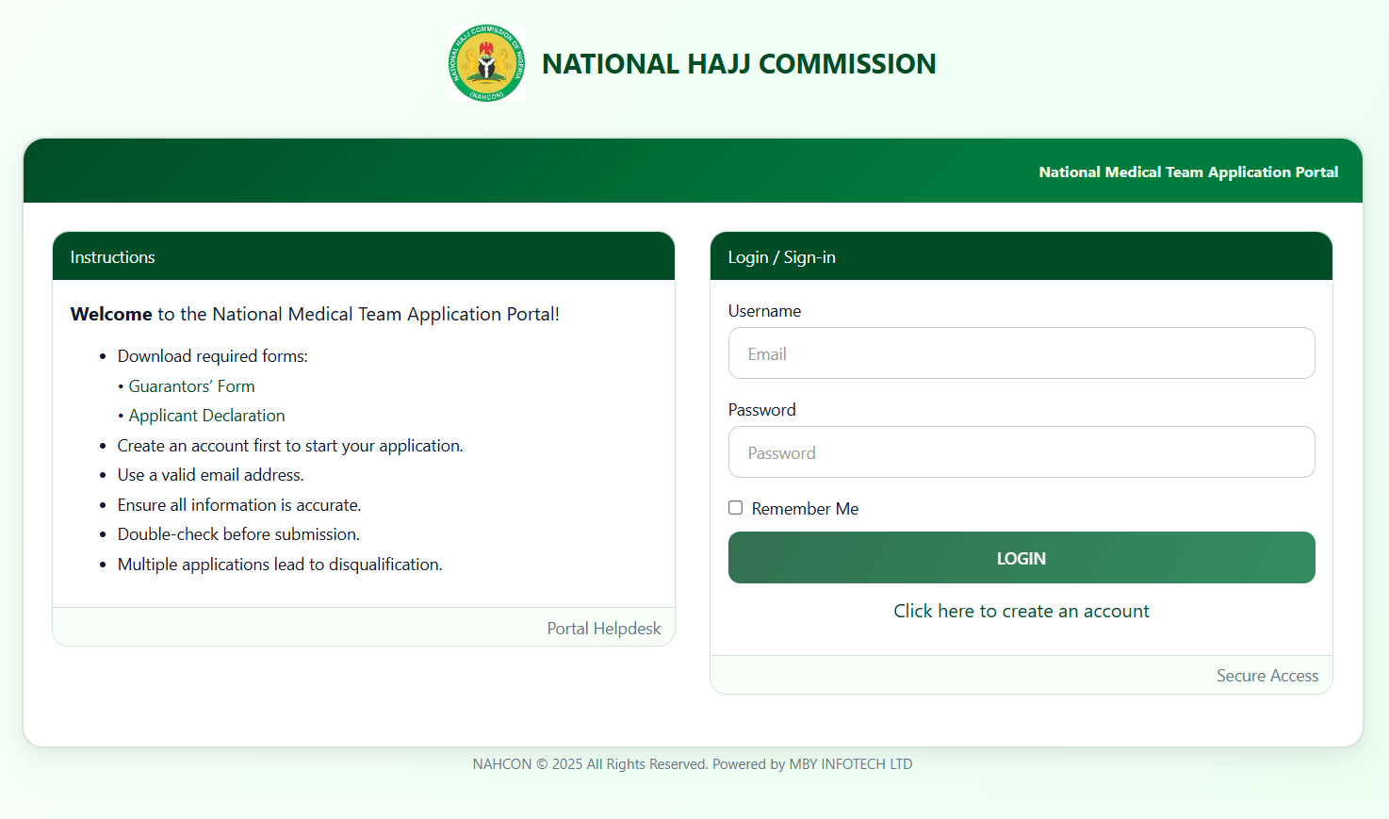The image size is (1389, 819).
Task: Click the Login / Sign-in panel header
Action: coord(1021,256)
